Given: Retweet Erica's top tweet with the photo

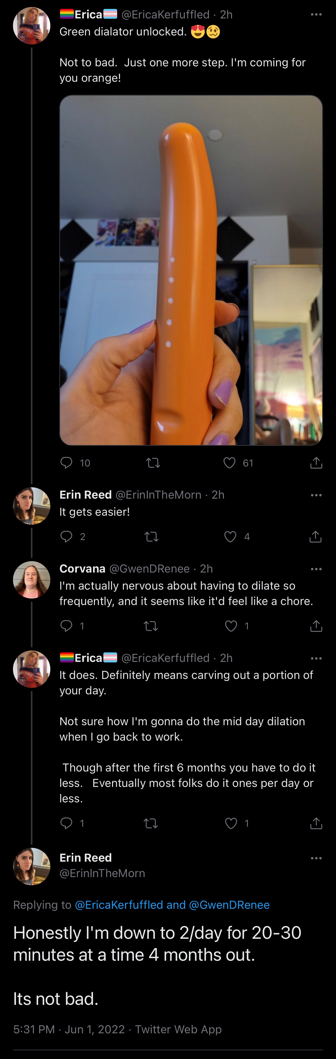Looking at the screenshot, I should click(x=153, y=463).
